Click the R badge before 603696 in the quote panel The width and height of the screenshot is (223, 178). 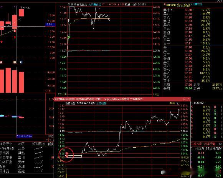click(x=165, y=5)
